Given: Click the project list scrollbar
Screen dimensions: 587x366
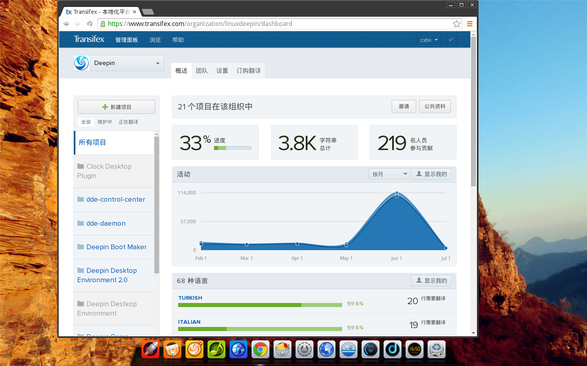Looking at the screenshot, I should tap(157, 205).
